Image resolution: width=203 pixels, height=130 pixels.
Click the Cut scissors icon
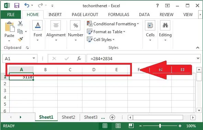click(x=20, y=24)
